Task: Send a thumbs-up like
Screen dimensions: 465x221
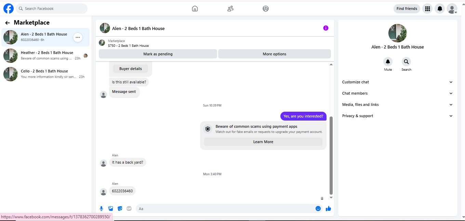Action: tap(329, 208)
